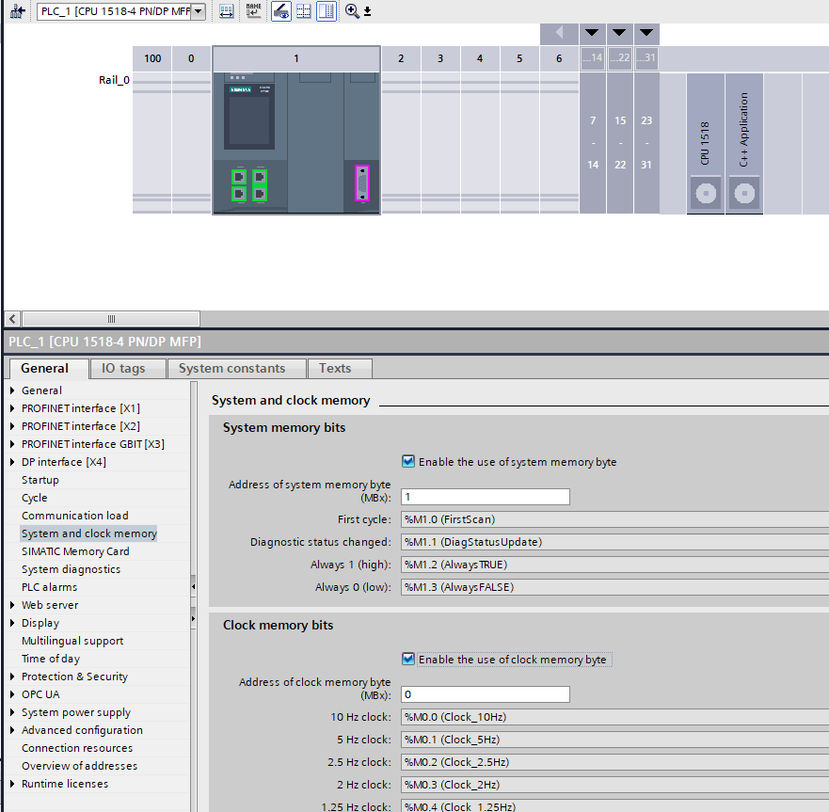Expand PROFINET interface [X1] node
The width and height of the screenshot is (829, 812).
pyautogui.click(x=12, y=408)
